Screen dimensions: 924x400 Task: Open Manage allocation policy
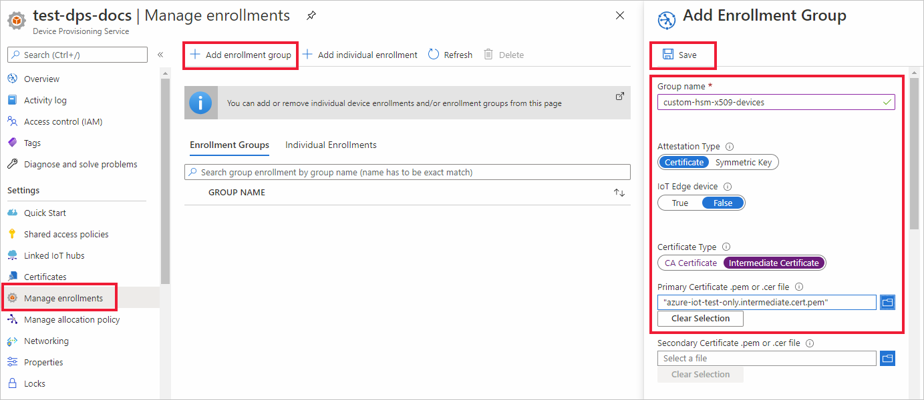(x=72, y=319)
